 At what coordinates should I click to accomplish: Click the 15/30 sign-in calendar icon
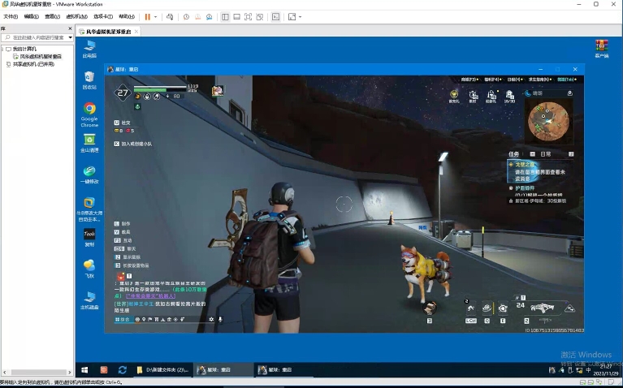509,96
